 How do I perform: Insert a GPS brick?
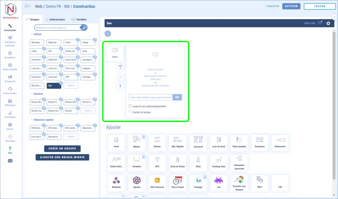point(157,162)
